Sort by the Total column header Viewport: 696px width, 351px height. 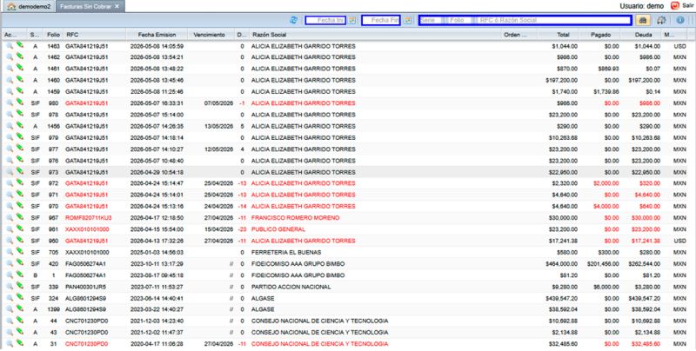point(558,35)
